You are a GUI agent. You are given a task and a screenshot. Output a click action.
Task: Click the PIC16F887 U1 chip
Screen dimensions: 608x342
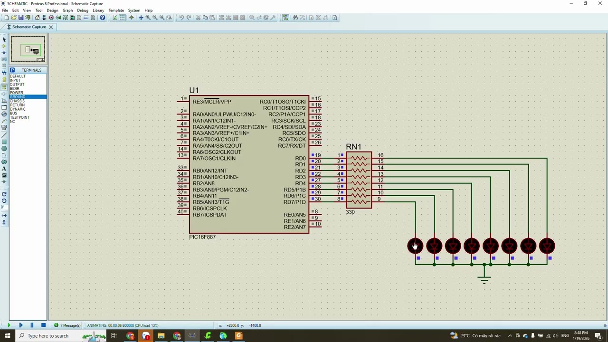click(x=249, y=164)
